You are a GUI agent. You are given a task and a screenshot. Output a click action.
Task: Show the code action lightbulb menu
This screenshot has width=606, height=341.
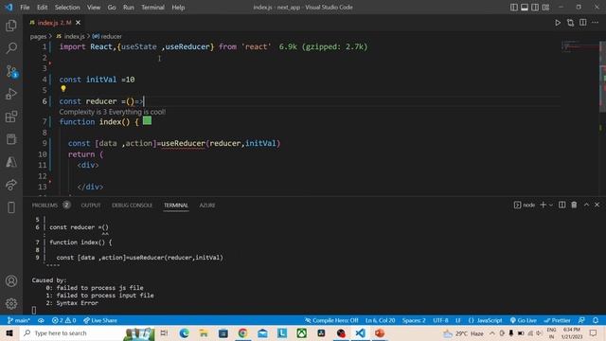(63, 89)
